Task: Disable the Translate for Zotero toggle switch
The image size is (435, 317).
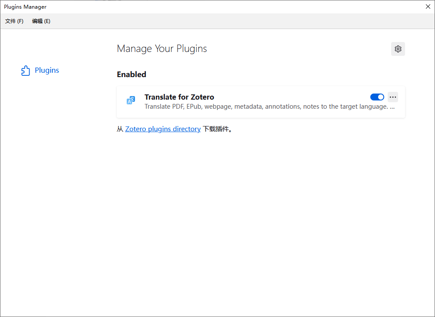Action: (x=377, y=97)
